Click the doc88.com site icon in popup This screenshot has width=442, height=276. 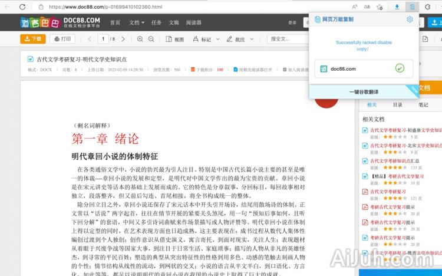[324, 68]
